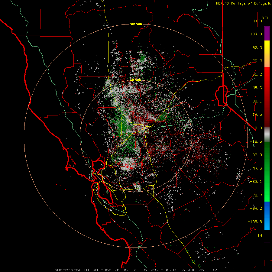Click the [KT] units label
Viewport: 272px width, 272px height.
[x=258, y=21]
